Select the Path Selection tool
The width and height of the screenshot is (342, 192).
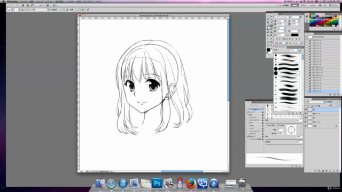(x=268, y=42)
